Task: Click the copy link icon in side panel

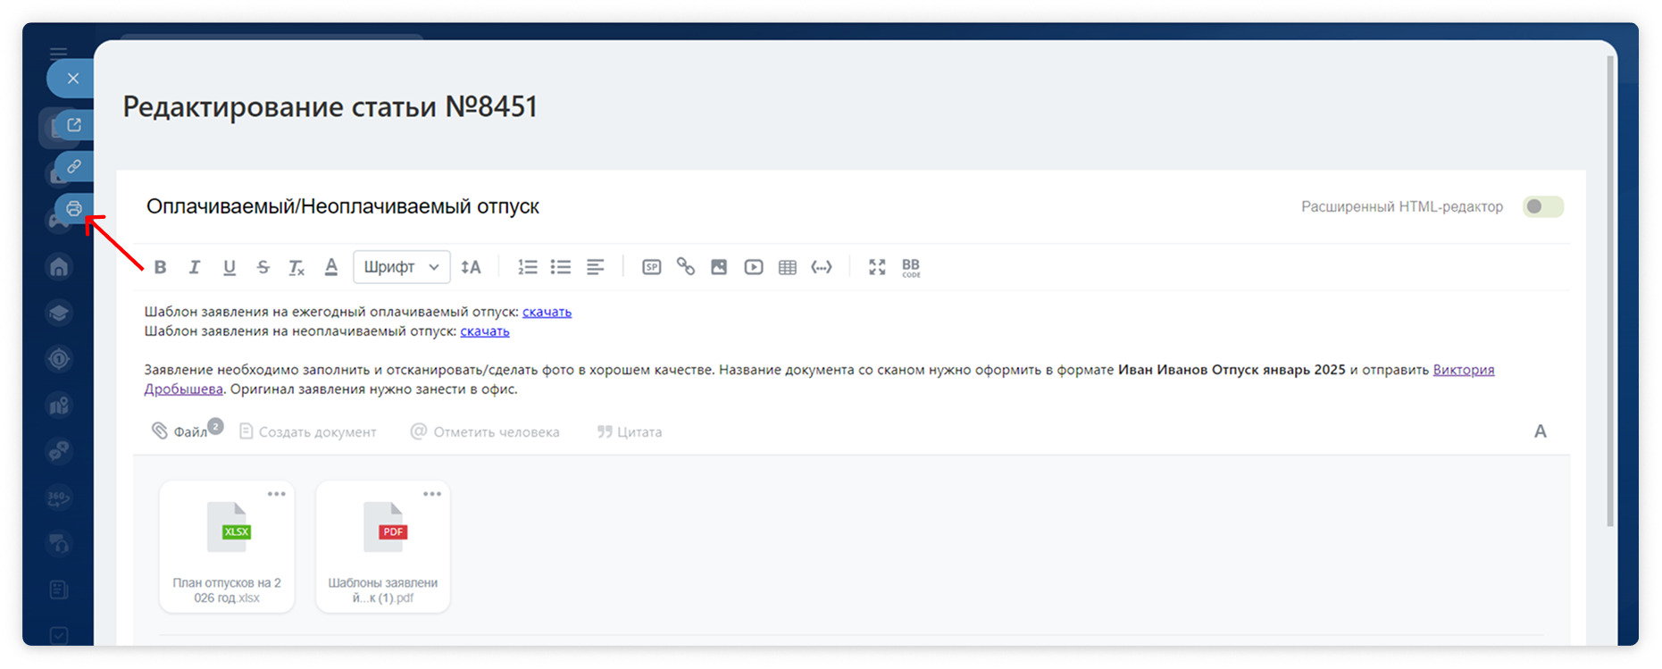Action: click(74, 167)
